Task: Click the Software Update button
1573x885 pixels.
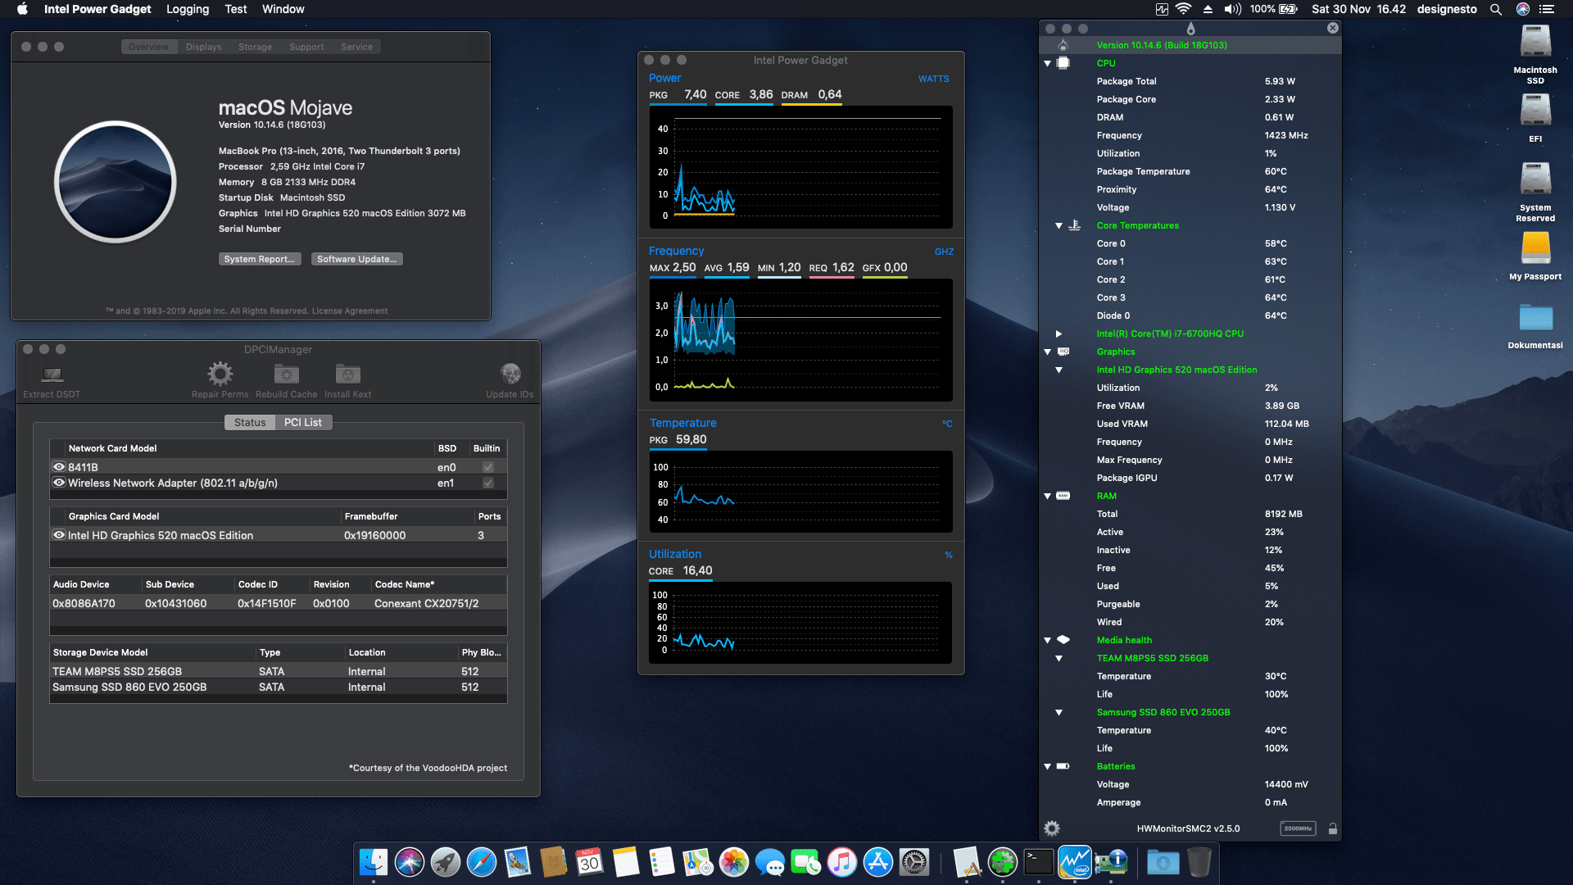Action: click(356, 258)
